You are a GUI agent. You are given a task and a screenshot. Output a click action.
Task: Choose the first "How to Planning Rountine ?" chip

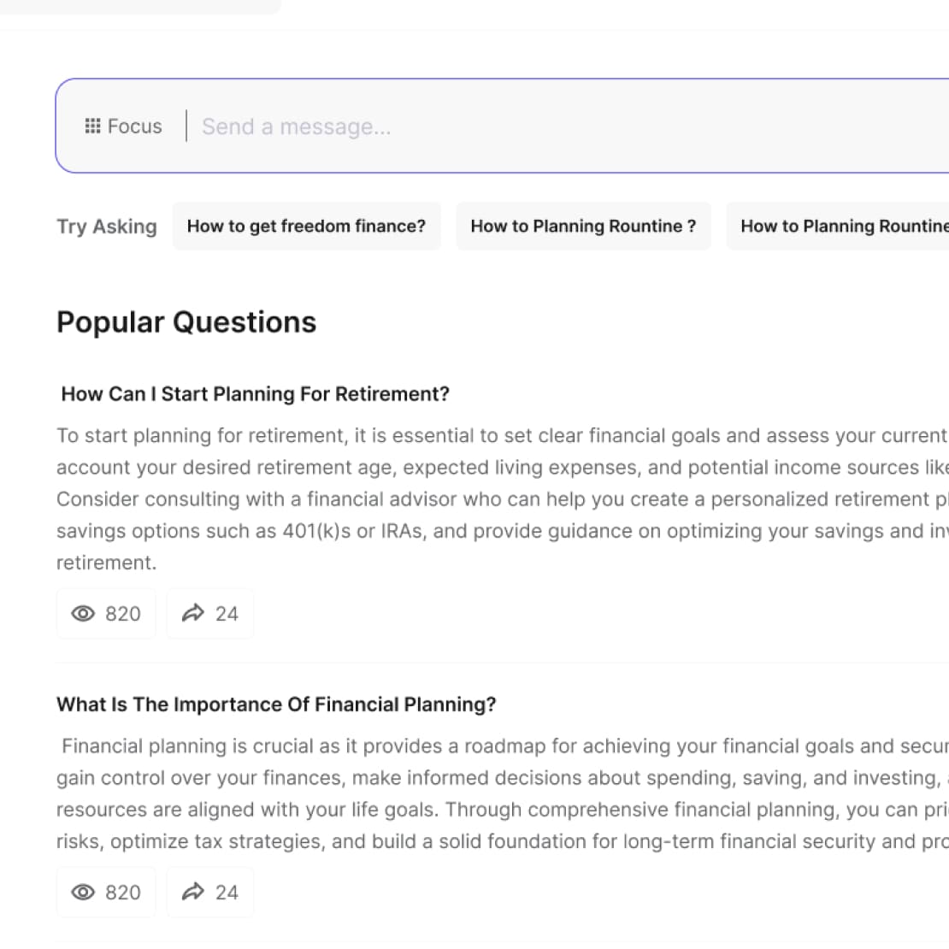[x=583, y=227]
